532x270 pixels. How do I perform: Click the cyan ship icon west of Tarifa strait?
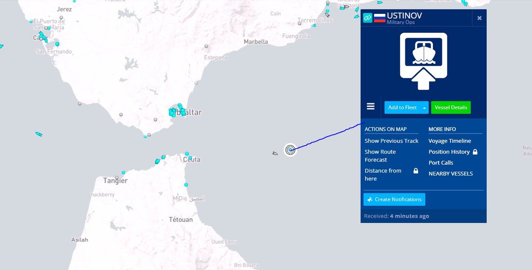click(x=39, y=134)
